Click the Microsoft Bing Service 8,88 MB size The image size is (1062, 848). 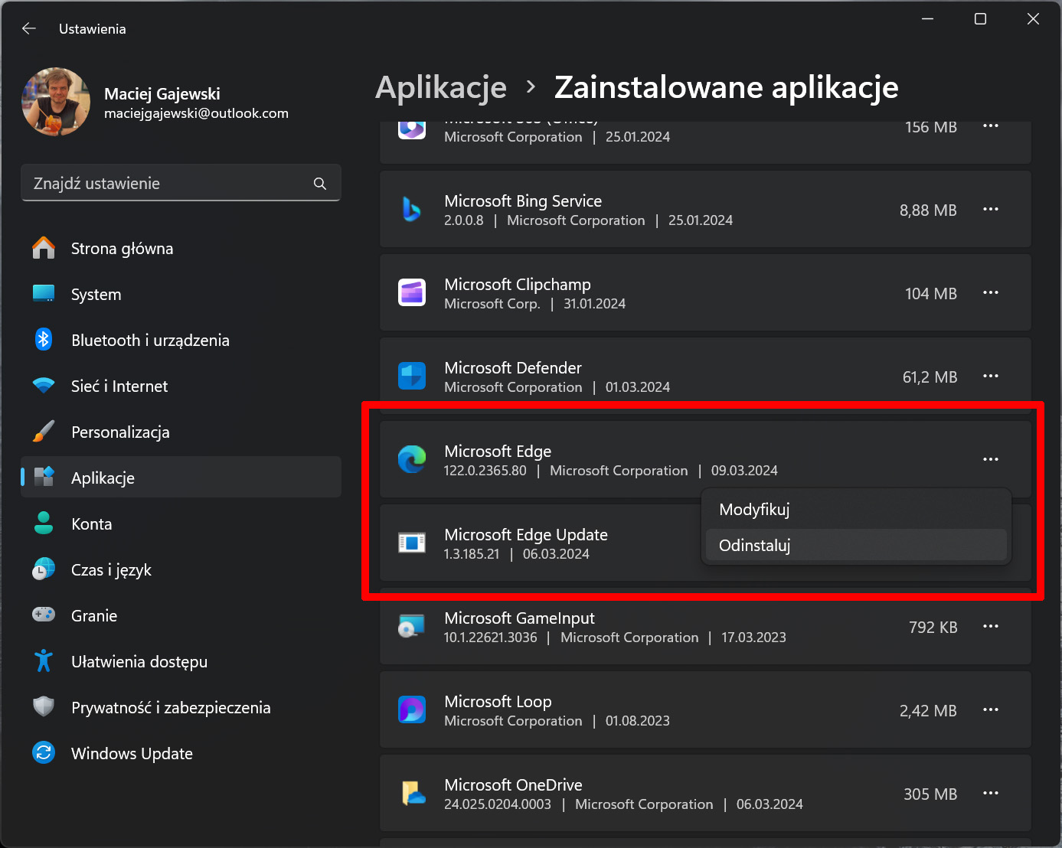pyautogui.click(x=928, y=210)
